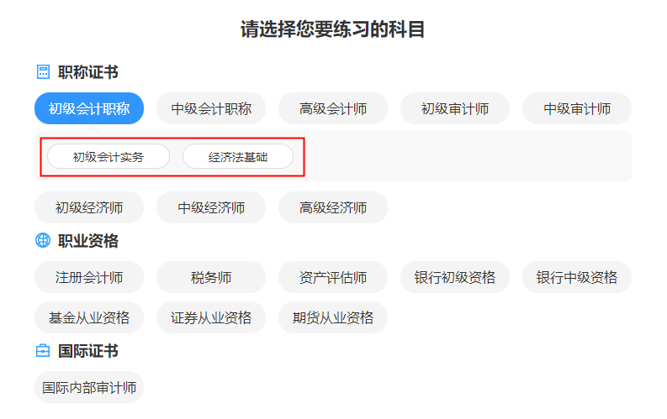Select 期货从业资格 subject
This screenshot has height=419, width=667.
click(x=333, y=317)
